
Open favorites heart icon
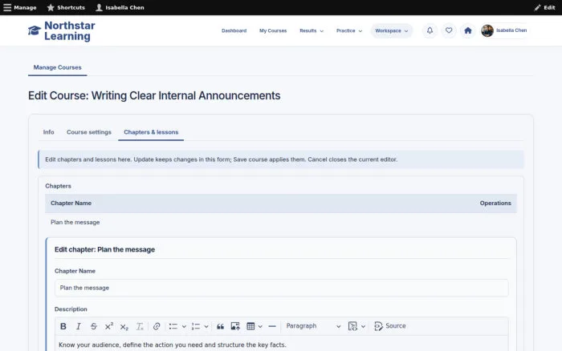click(x=449, y=30)
